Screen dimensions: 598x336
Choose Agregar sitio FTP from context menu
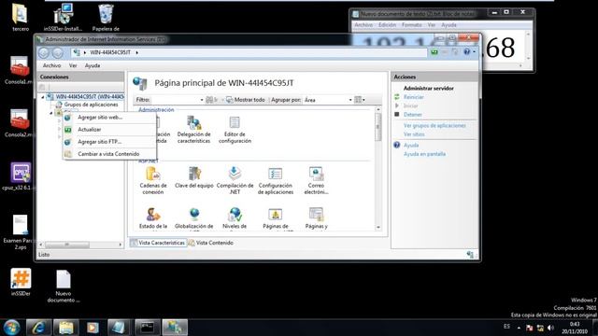pos(109,142)
